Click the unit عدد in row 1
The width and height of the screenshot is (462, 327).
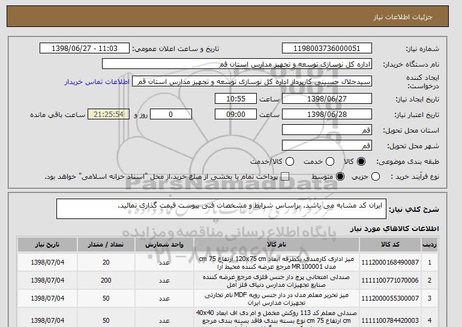tap(164, 262)
